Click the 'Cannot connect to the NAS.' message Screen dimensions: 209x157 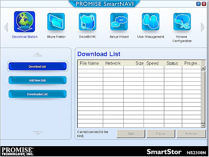(92, 134)
